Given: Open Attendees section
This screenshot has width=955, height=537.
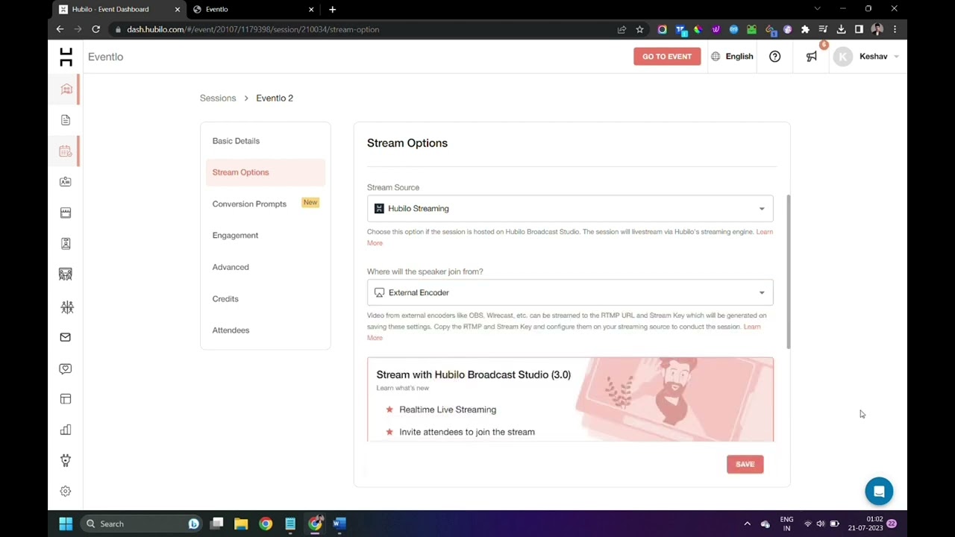Looking at the screenshot, I should click(x=231, y=330).
